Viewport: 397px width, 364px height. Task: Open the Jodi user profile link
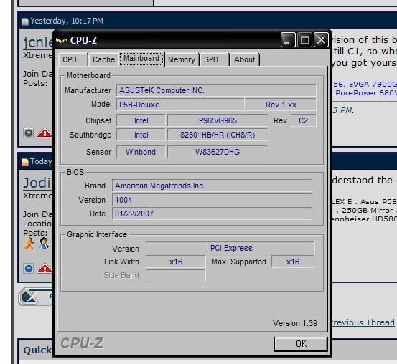(x=37, y=183)
